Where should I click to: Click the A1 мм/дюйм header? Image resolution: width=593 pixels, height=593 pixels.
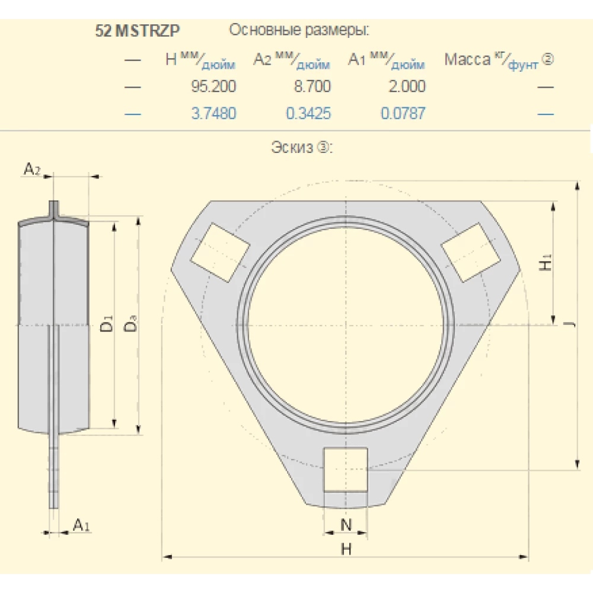[385, 59]
